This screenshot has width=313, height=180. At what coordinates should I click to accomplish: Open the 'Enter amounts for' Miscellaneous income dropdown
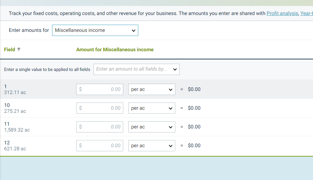[x=95, y=30]
